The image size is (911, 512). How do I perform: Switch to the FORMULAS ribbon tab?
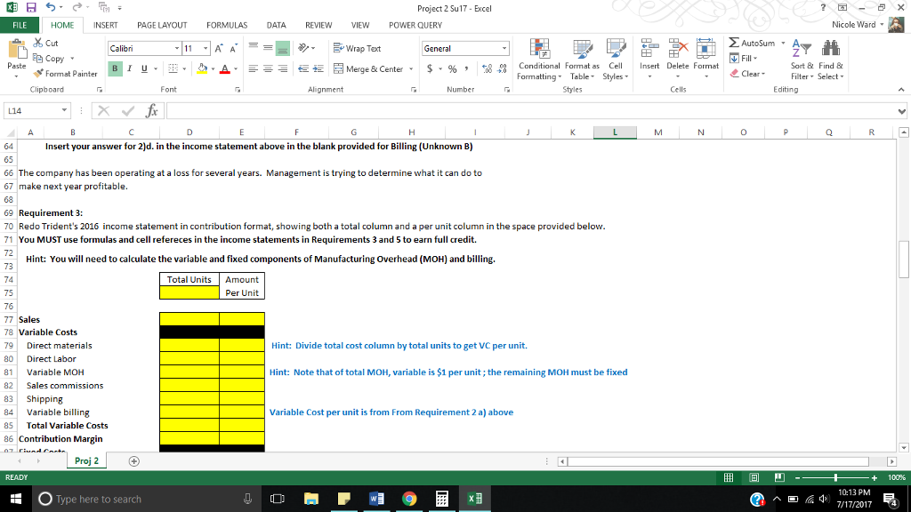click(227, 25)
